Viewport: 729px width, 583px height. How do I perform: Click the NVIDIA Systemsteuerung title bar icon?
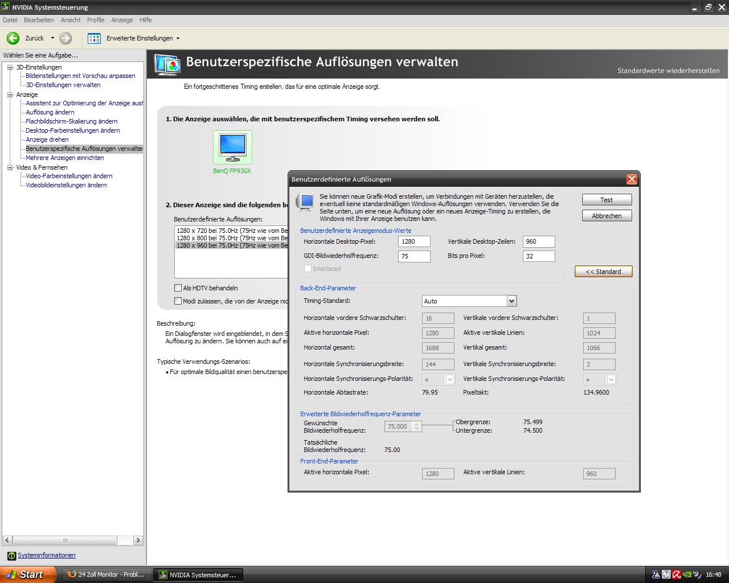click(6, 7)
